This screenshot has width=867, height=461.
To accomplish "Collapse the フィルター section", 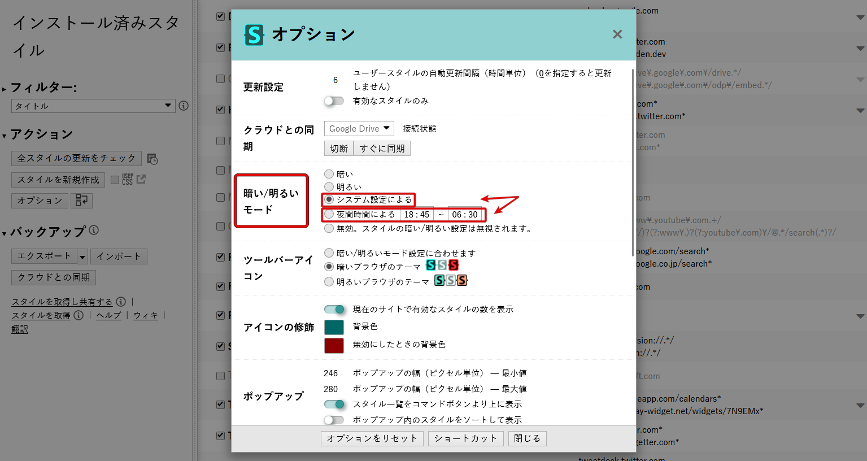I will point(4,89).
